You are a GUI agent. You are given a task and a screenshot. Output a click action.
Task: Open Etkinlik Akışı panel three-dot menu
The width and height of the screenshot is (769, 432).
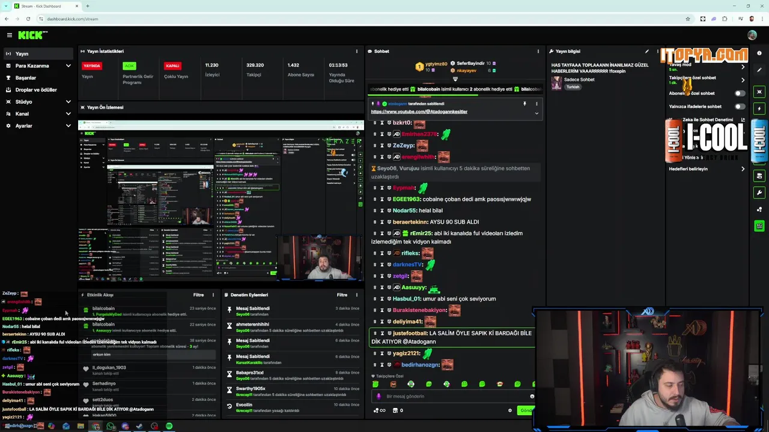(213, 295)
